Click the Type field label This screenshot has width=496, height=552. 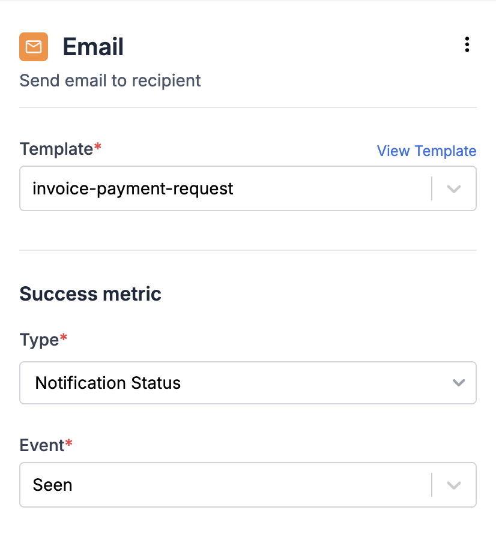click(39, 340)
